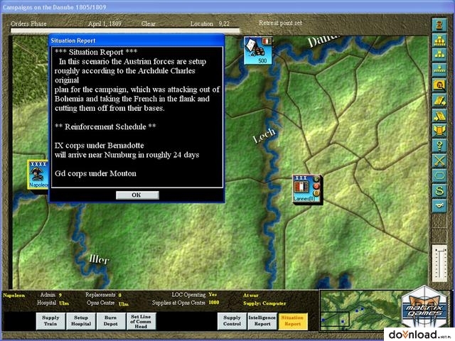Click the 'April 1, 1809' date text
The height and width of the screenshot is (341, 455).
105,23
